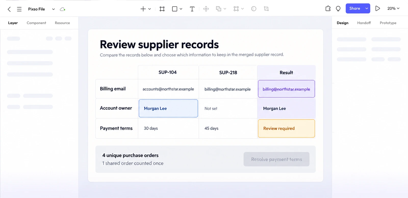Click the Review supplier records heading

click(159, 44)
